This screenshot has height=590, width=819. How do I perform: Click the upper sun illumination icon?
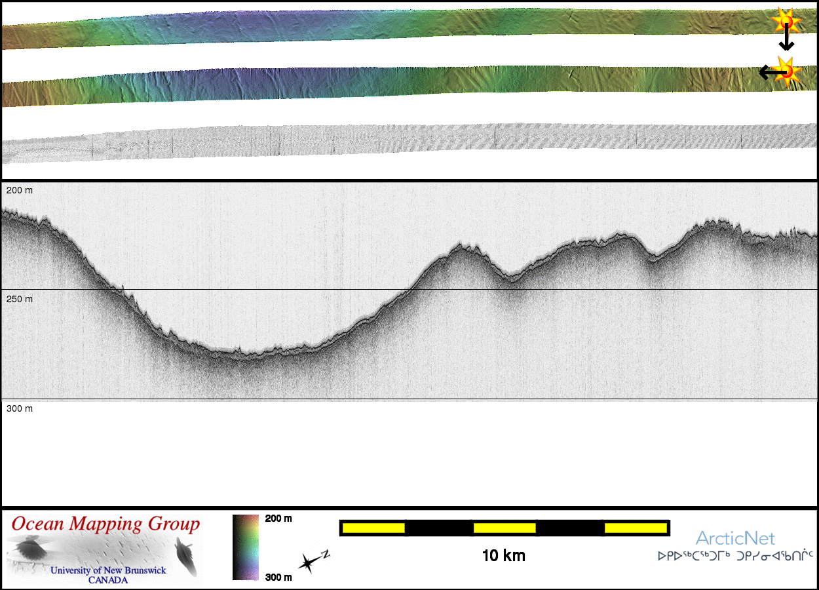click(785, 21)
